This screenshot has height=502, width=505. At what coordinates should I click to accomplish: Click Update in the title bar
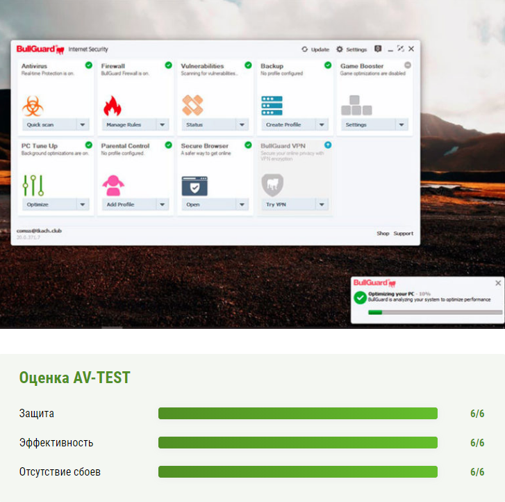point(315,49)
